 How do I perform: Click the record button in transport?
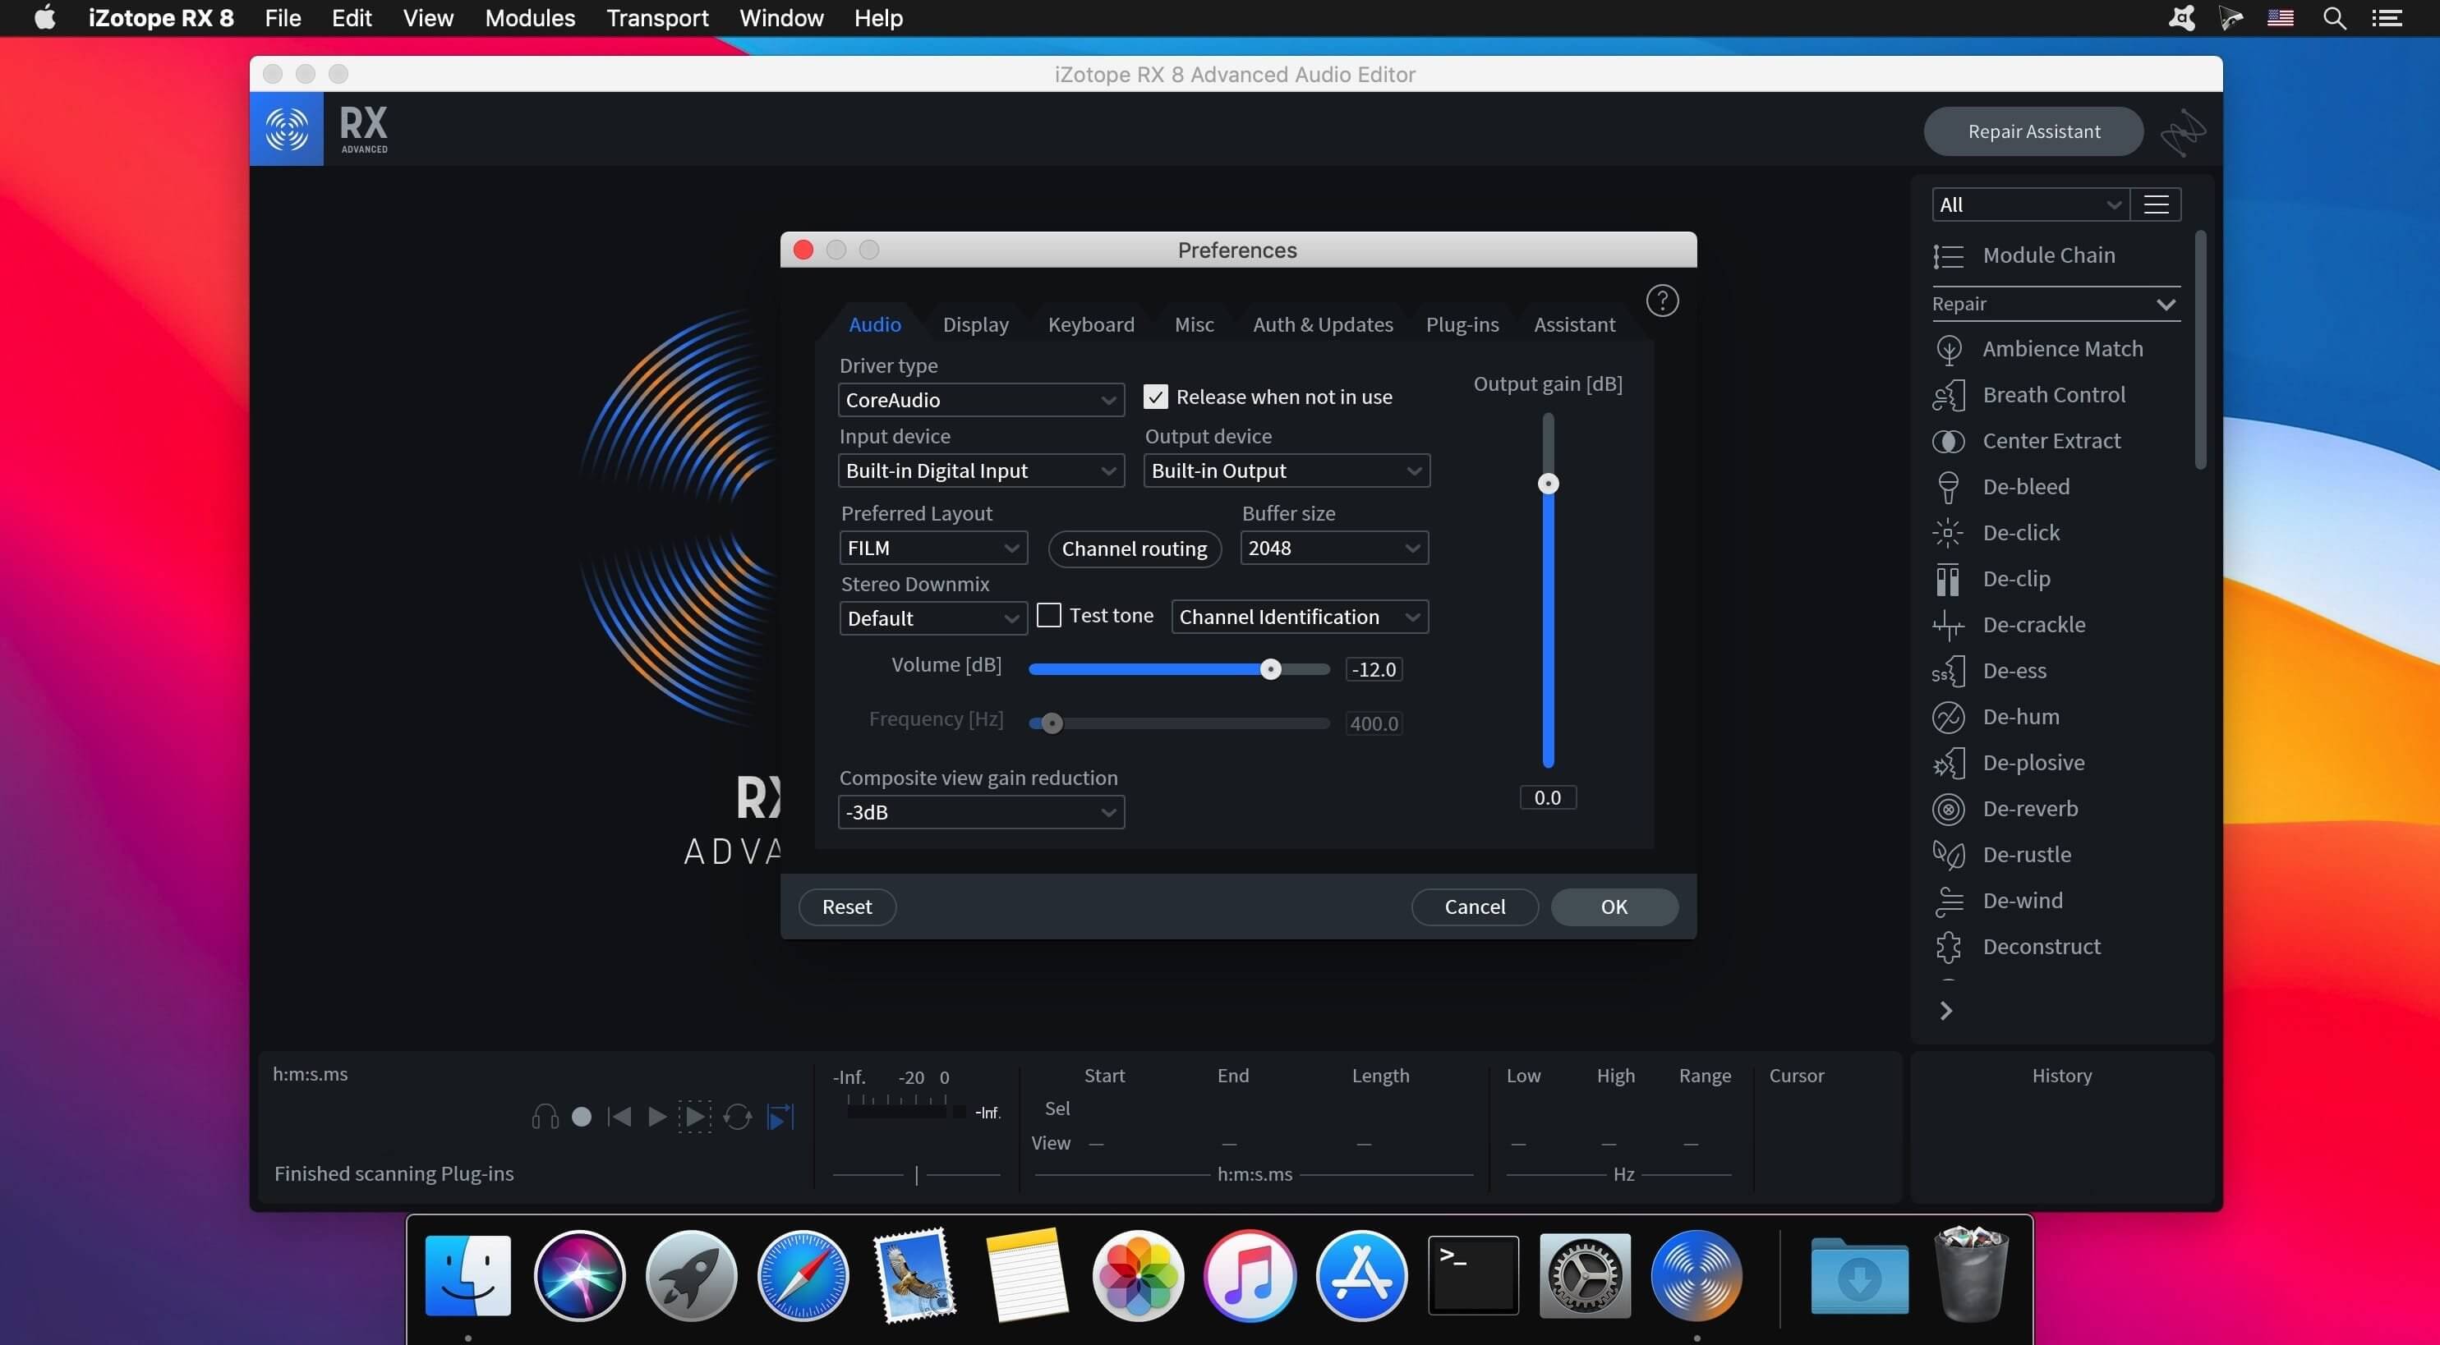[582, 1117]
